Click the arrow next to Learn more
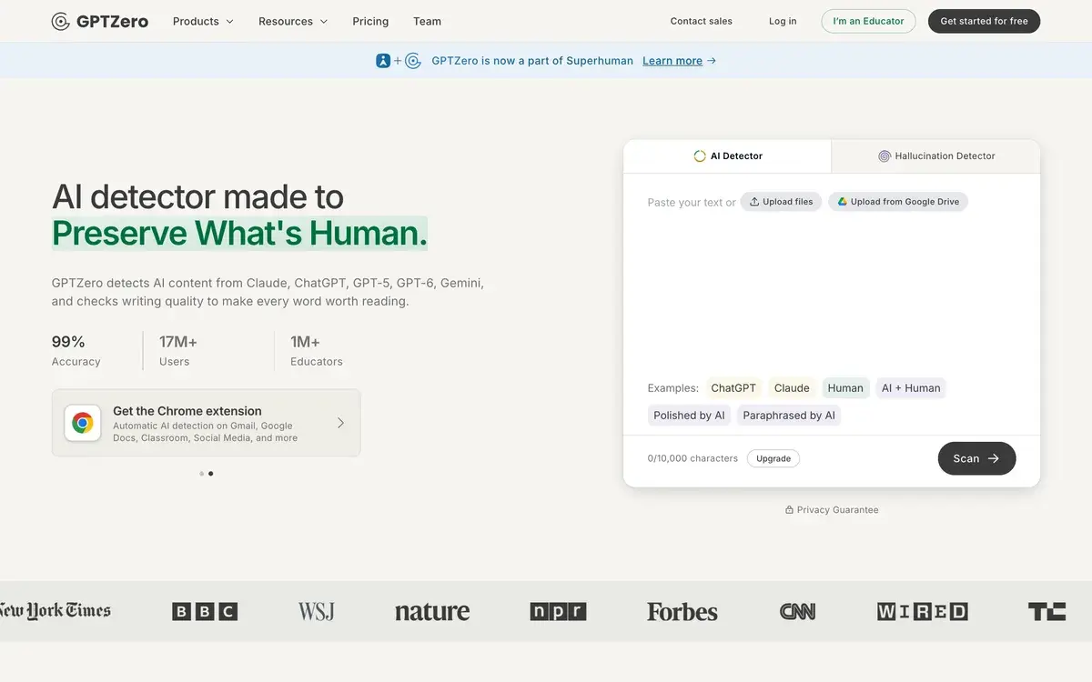1092x682 pixels. tap(712, 61)
